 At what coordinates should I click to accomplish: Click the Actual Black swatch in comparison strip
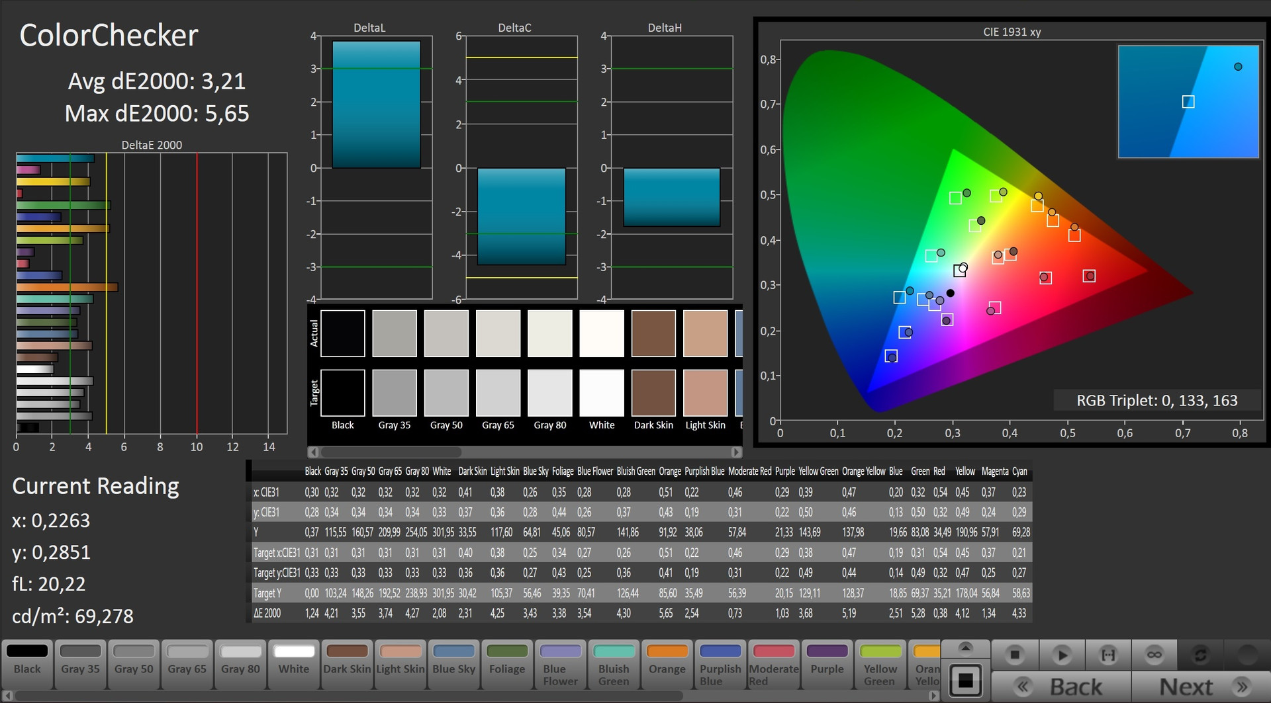pos(343,333)
